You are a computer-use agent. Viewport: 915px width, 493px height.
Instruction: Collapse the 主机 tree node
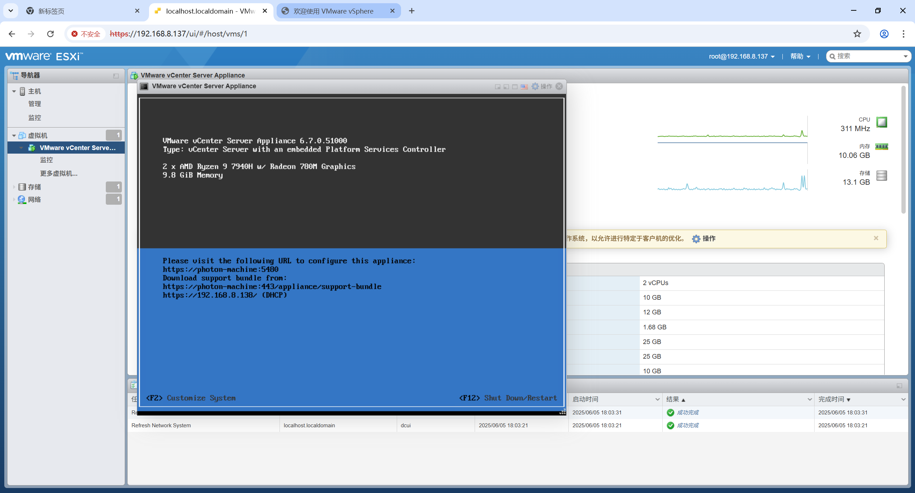pyautogui.click(x=14, y=91)
